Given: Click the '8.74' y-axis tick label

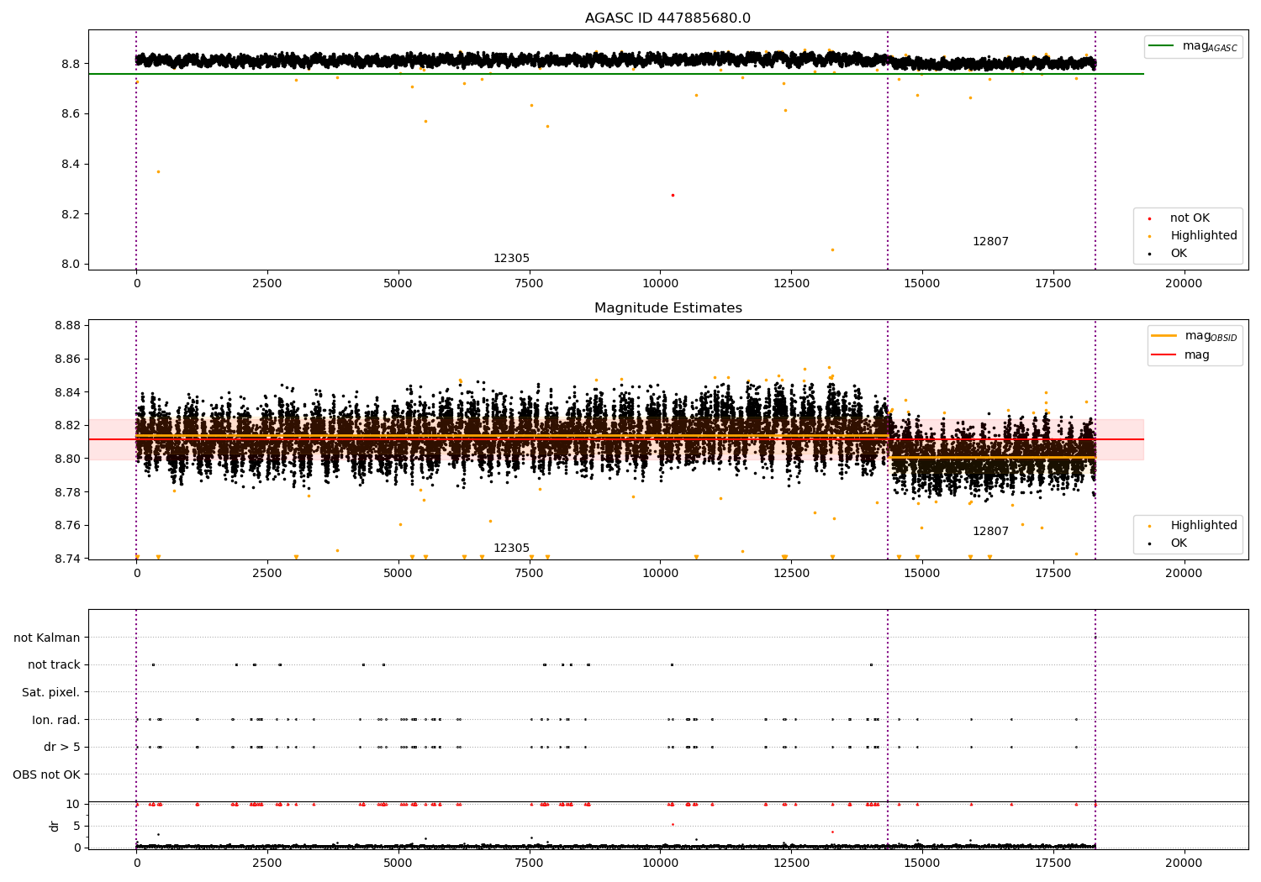Looking at the screenshot, I should point(68,559).
